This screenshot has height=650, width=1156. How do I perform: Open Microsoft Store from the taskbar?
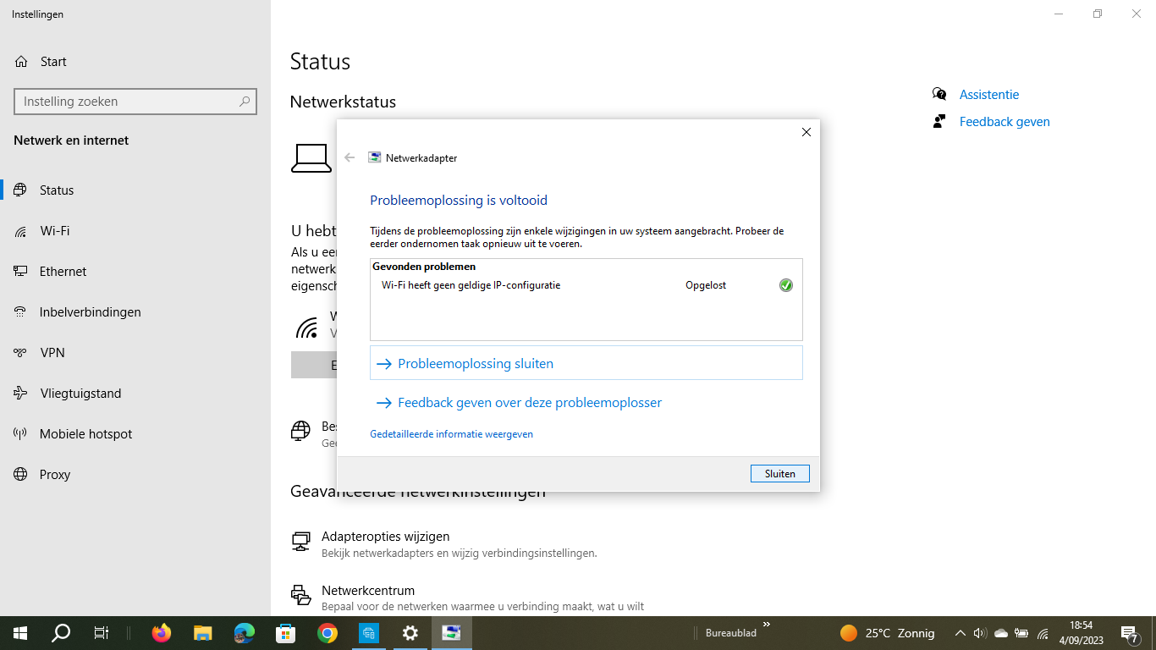[285, 633]
